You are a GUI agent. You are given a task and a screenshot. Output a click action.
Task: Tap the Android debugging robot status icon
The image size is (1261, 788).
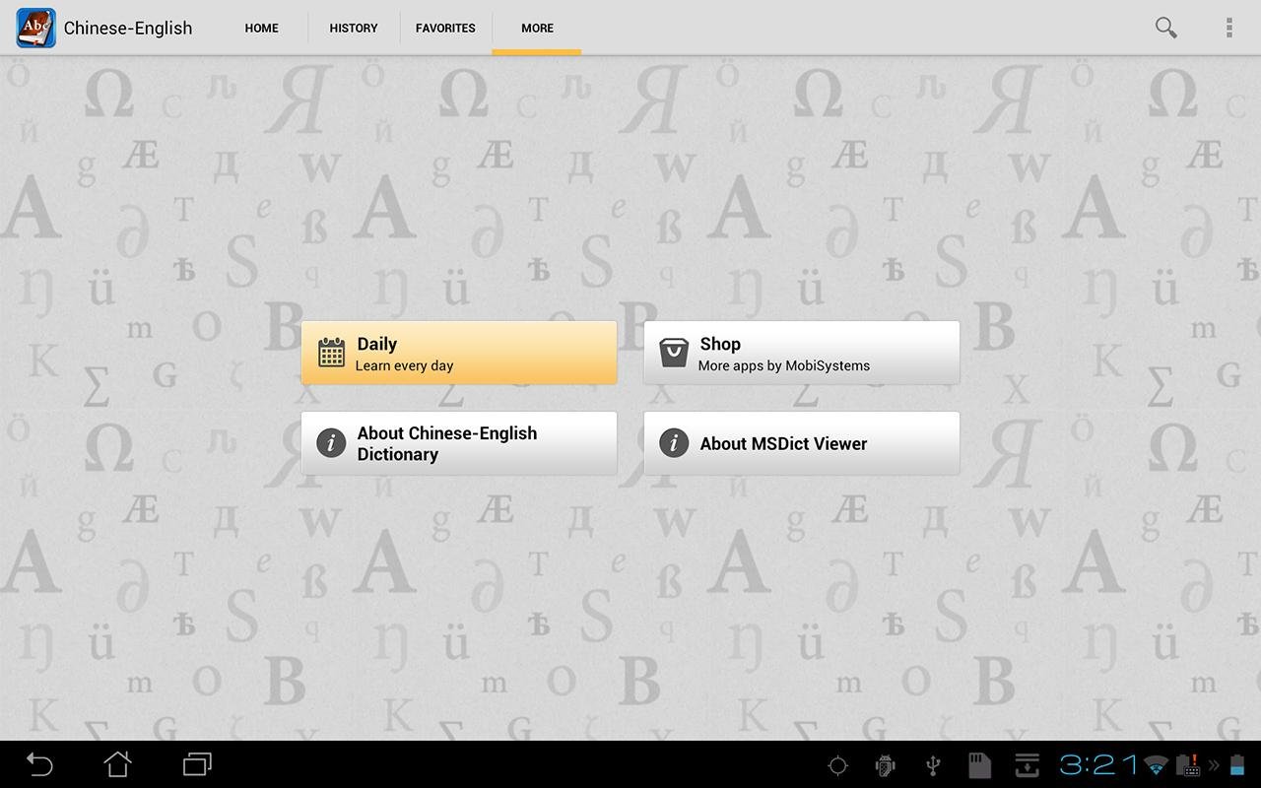(885, 765)
